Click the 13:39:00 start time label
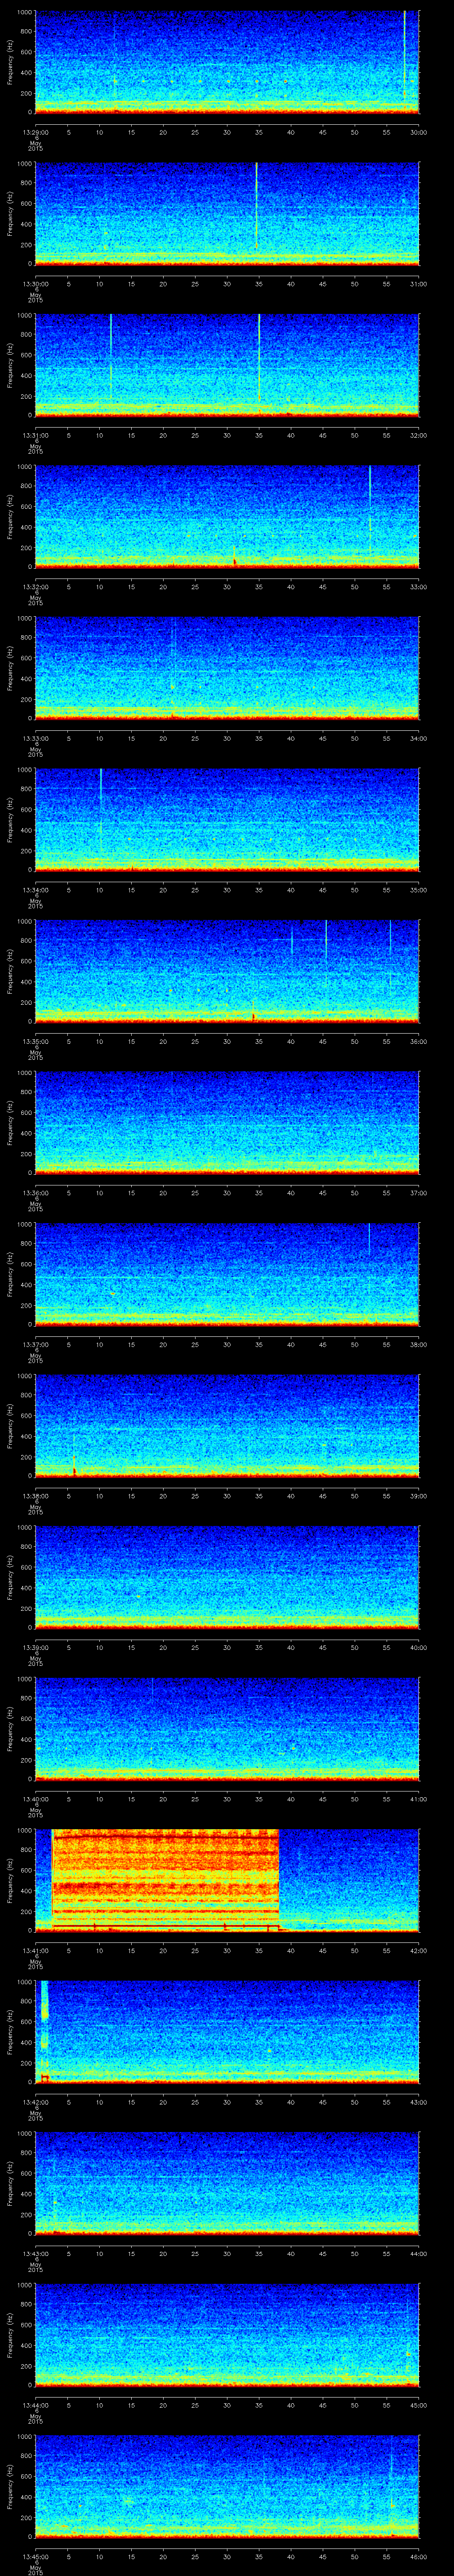 coord(35,1647)
